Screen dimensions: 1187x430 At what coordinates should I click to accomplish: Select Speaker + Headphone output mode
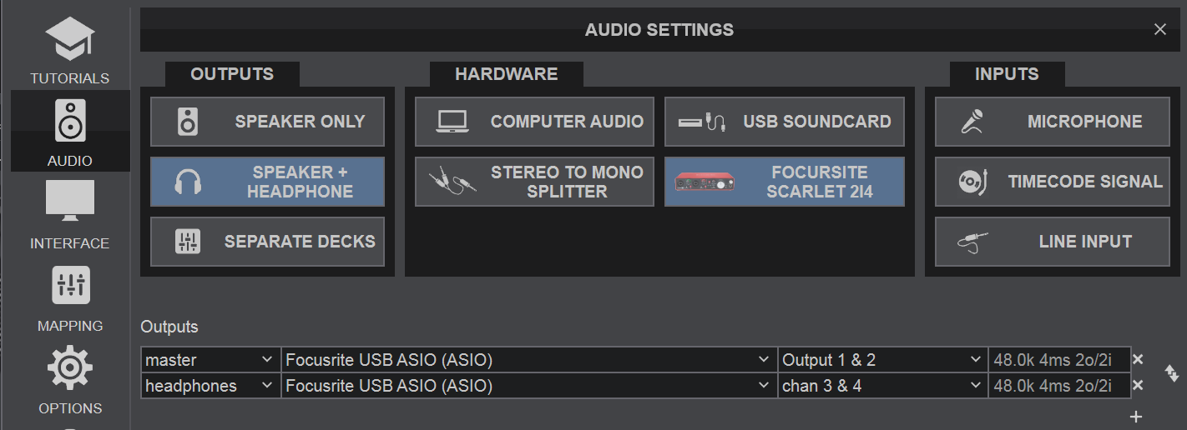click(267, 182)
